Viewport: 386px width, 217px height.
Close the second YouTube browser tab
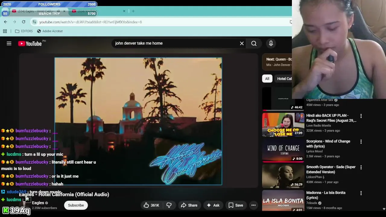(x=124, y=11)
